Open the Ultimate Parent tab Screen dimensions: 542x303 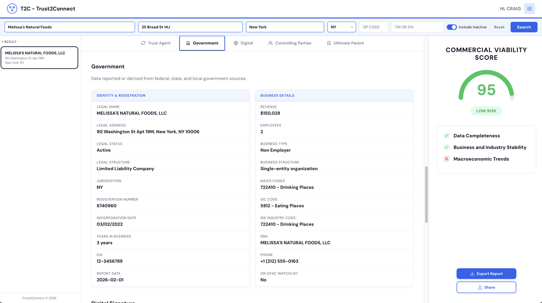pyautogui.click(x=345, y=43)
